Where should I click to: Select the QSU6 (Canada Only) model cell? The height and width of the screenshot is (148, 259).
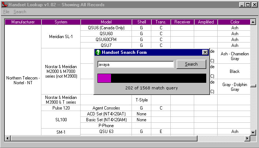click(106, 28)
